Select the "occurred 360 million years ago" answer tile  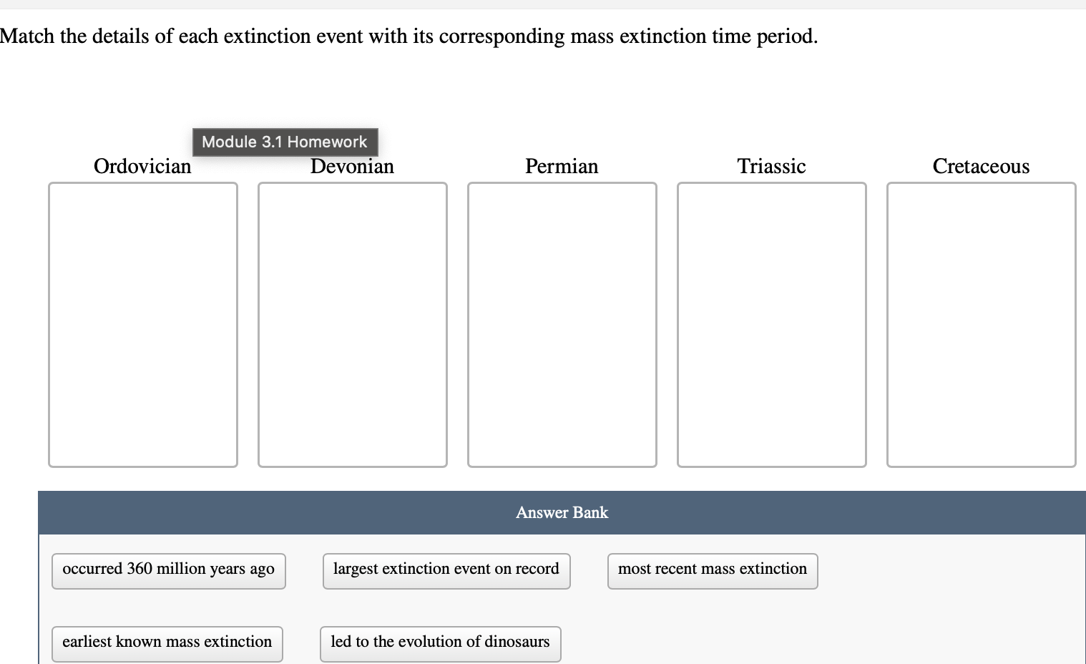[x=168, y=570]
